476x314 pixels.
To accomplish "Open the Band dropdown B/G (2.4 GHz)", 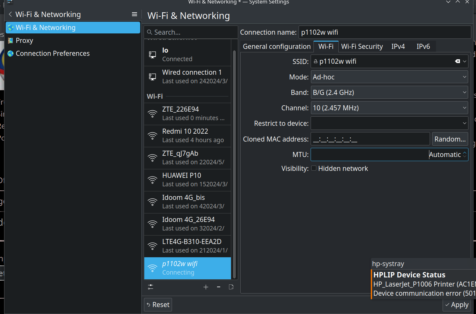I will point(389,92).
